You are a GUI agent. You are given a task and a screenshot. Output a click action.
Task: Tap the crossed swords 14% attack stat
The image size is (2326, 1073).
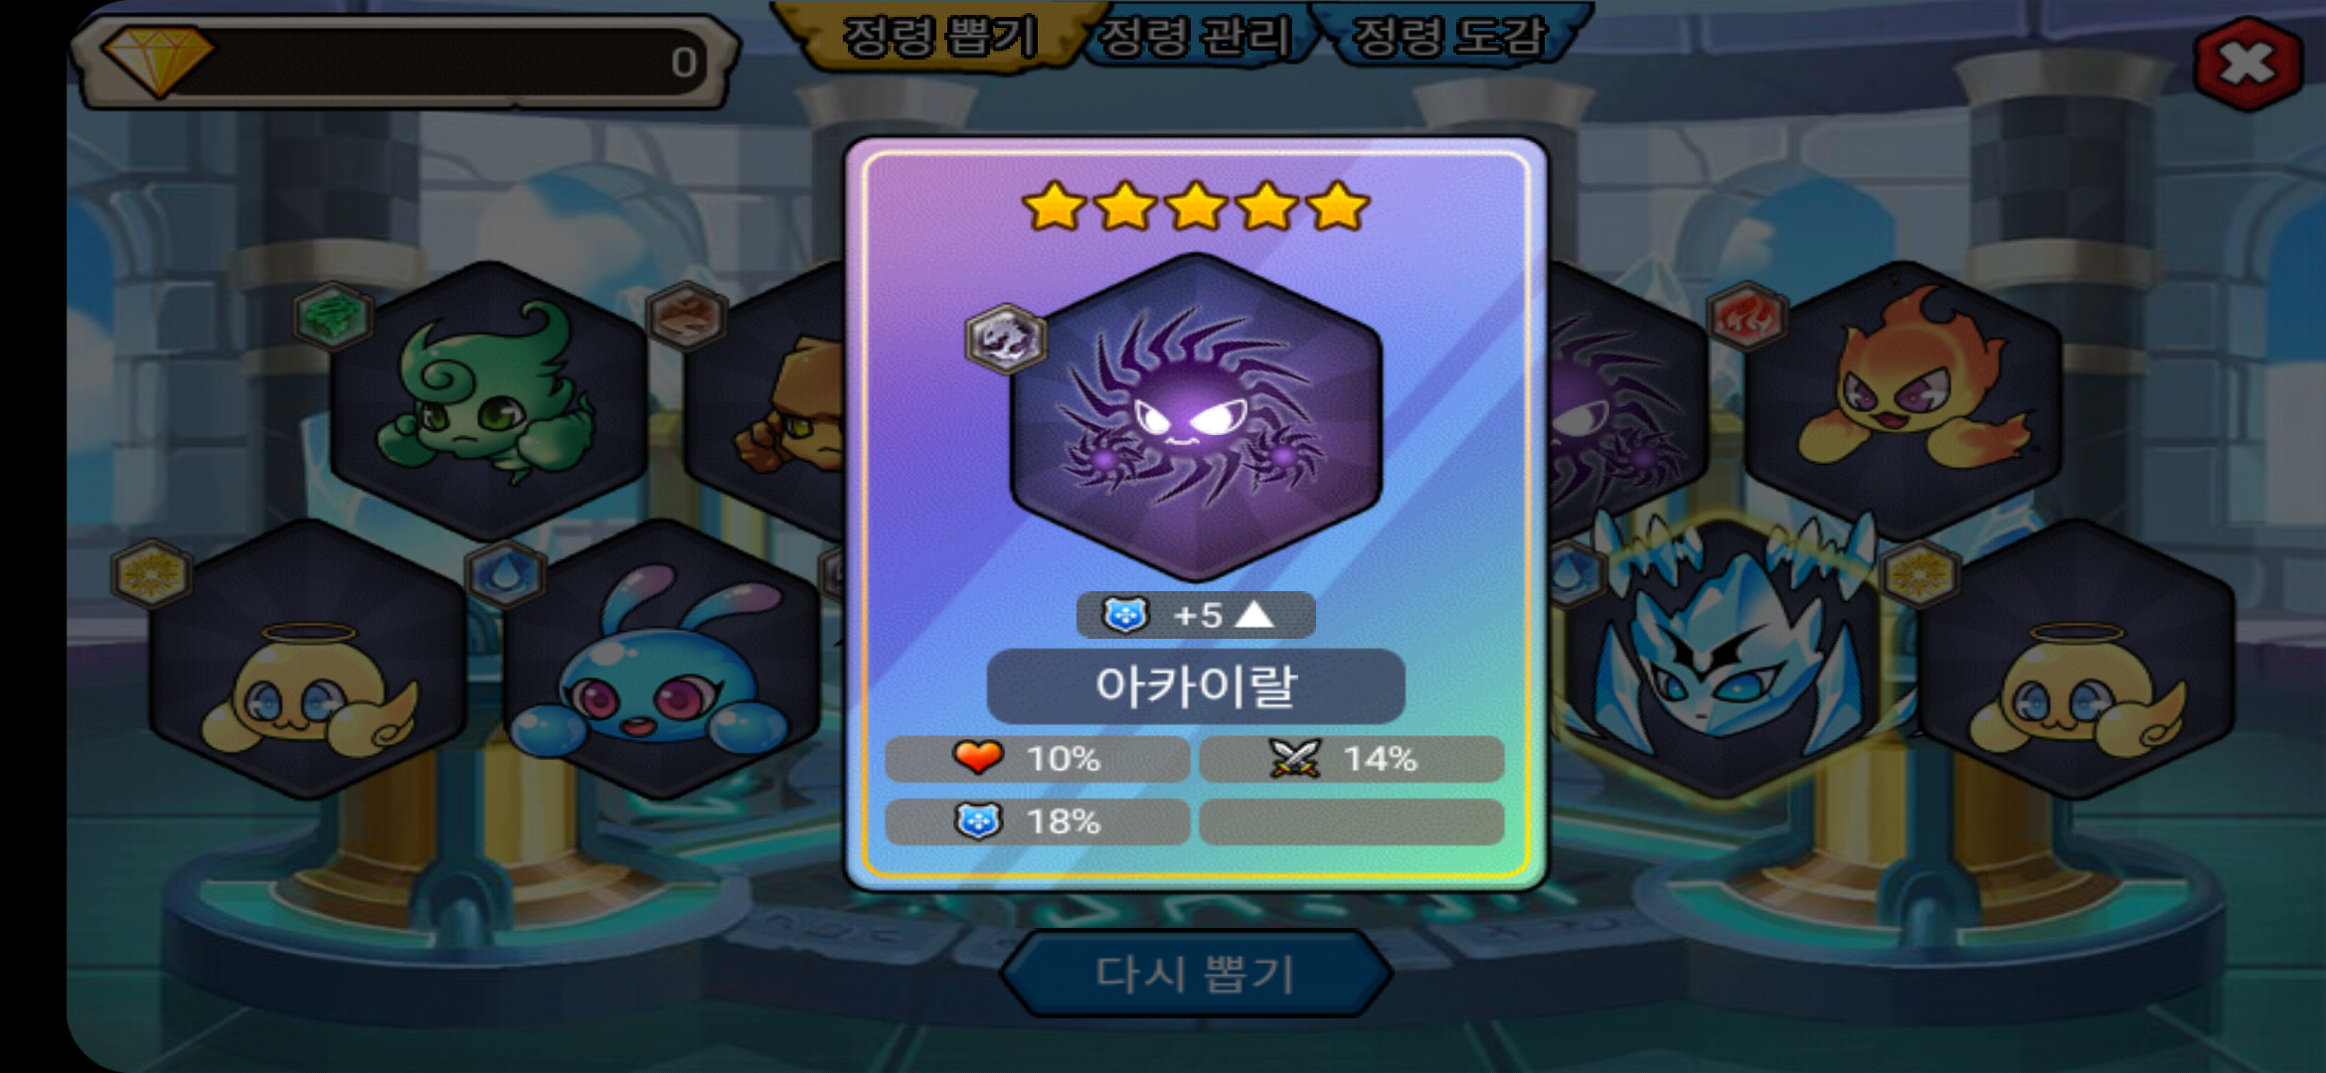coord(1351,759)
